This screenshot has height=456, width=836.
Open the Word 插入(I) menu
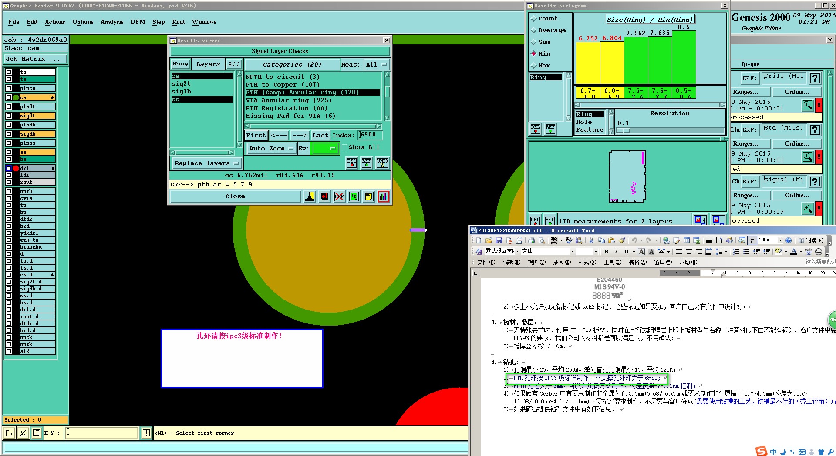coord(562,263)
